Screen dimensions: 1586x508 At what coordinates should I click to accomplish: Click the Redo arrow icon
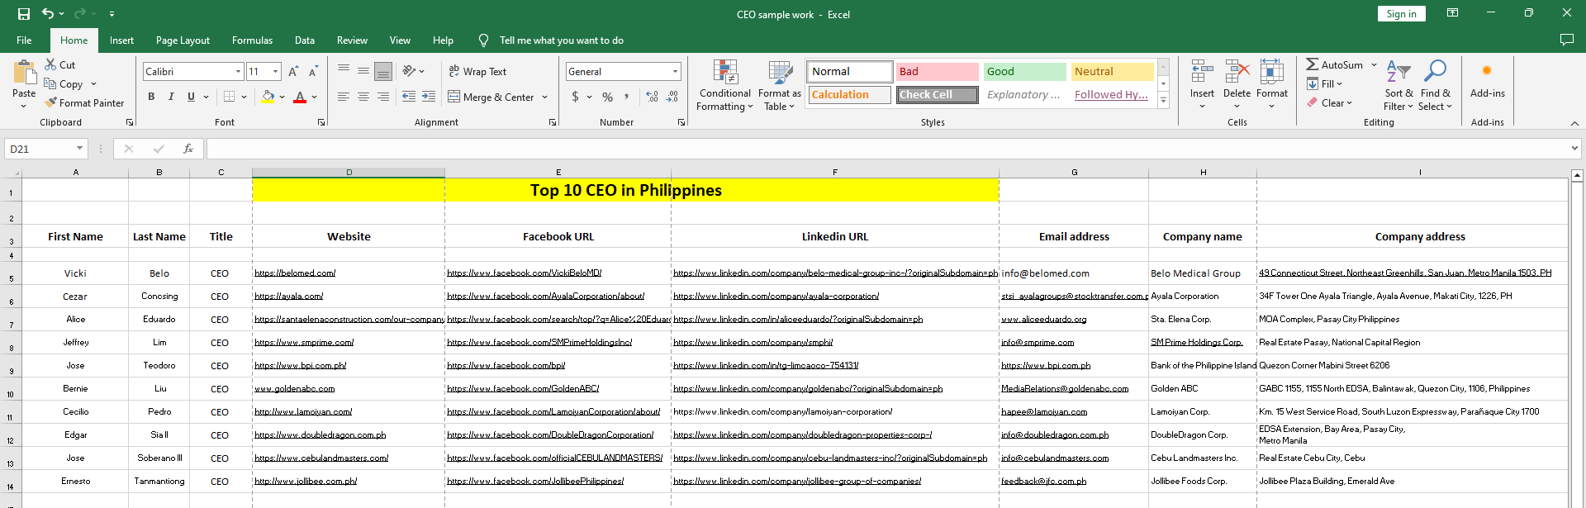(79, 14)
